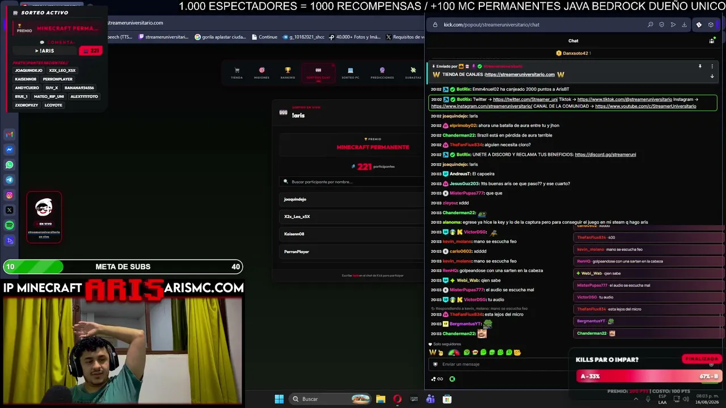Open the instagram.com/streameruniversitario link
The width and height of the screenshot is (726, 408).
[x=482, y=107]
